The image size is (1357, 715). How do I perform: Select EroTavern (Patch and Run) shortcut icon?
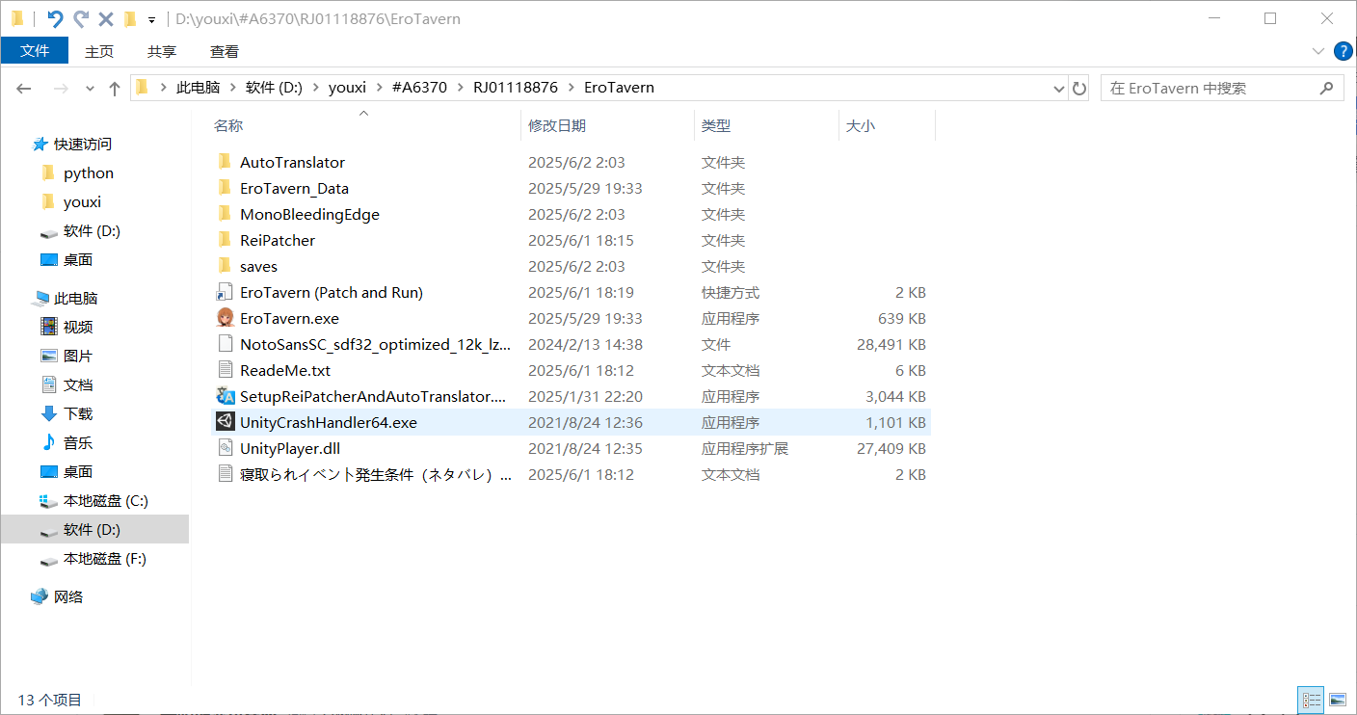click(x=226, y=292)
